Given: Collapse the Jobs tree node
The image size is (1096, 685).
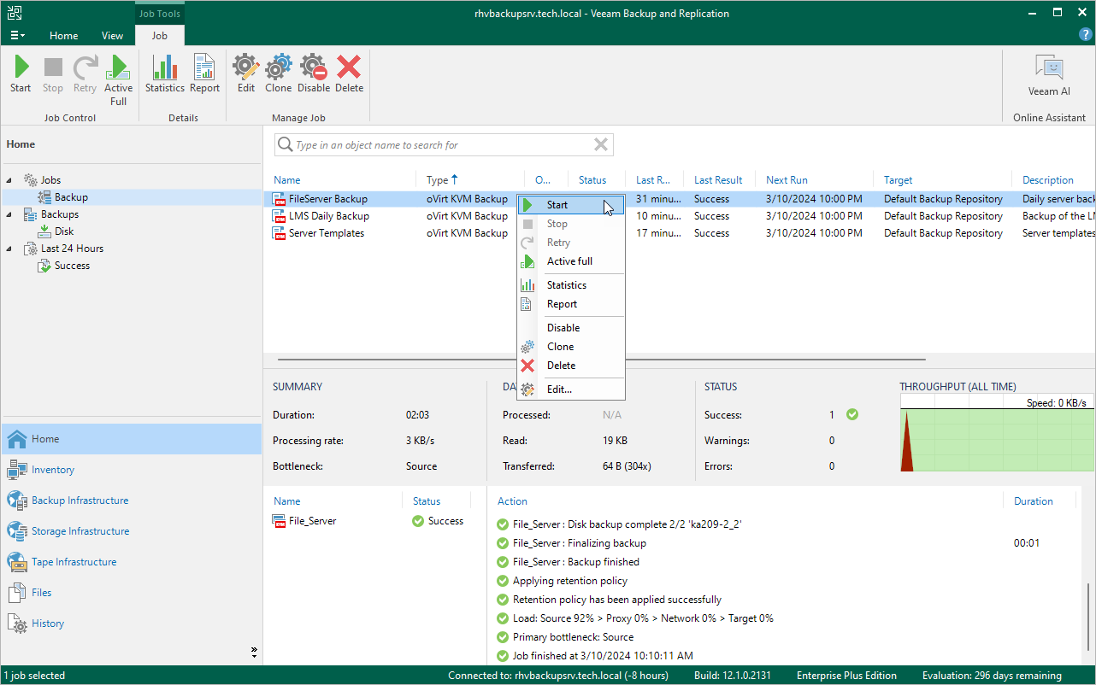Looking at the screenshot, I should (x=10, y=180).
